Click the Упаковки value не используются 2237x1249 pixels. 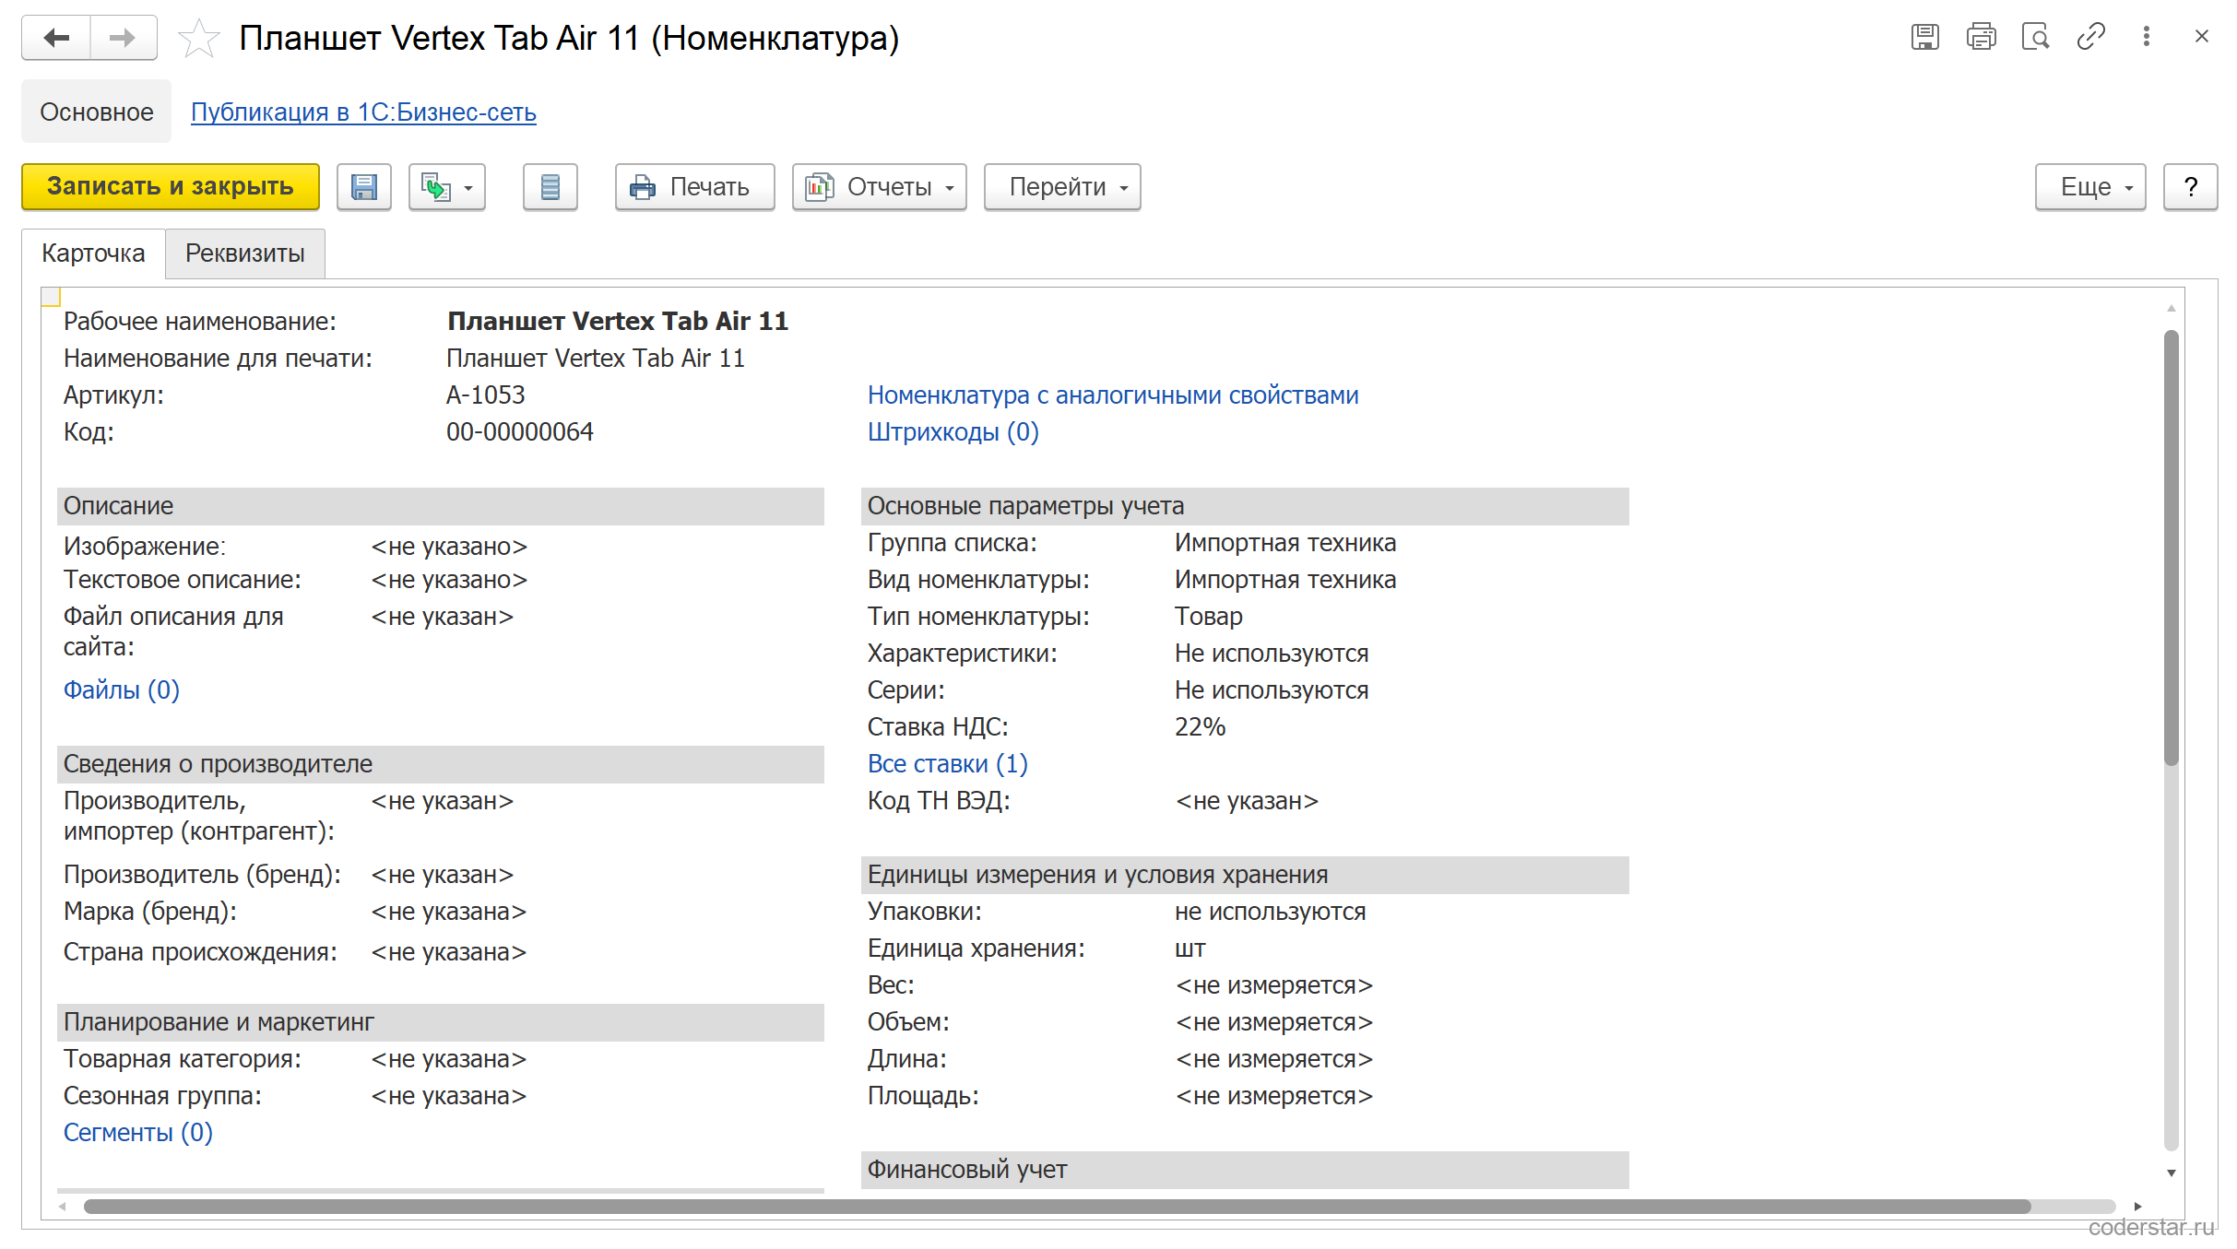[1270, 912]
